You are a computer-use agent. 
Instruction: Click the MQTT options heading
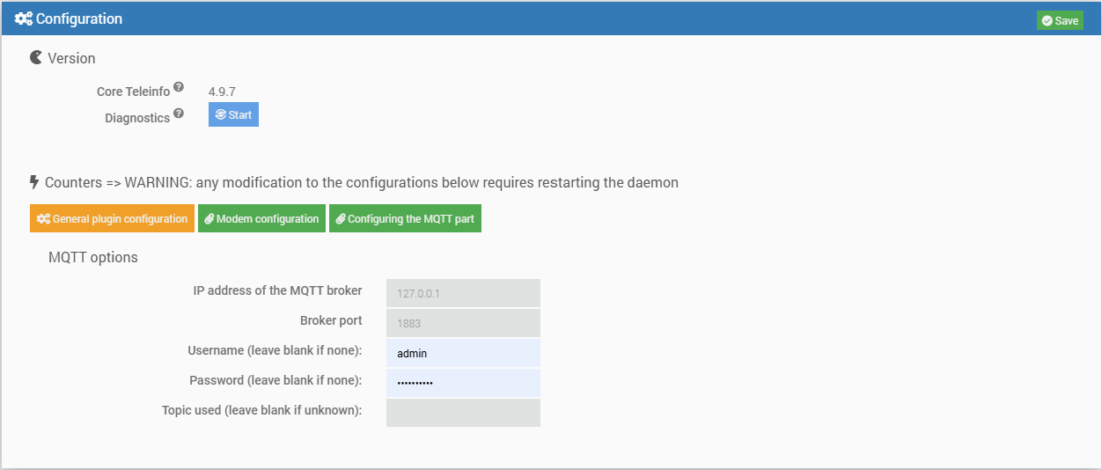point(93,258)
